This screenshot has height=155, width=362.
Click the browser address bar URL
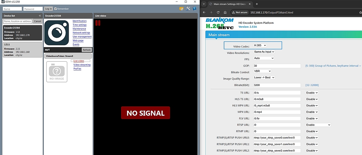[272, 12]
